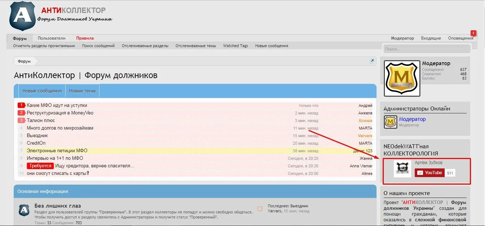This screenshot has height=226, width=485.
Task: Open the Электронные петиции МФО thread
Action: 57,151
